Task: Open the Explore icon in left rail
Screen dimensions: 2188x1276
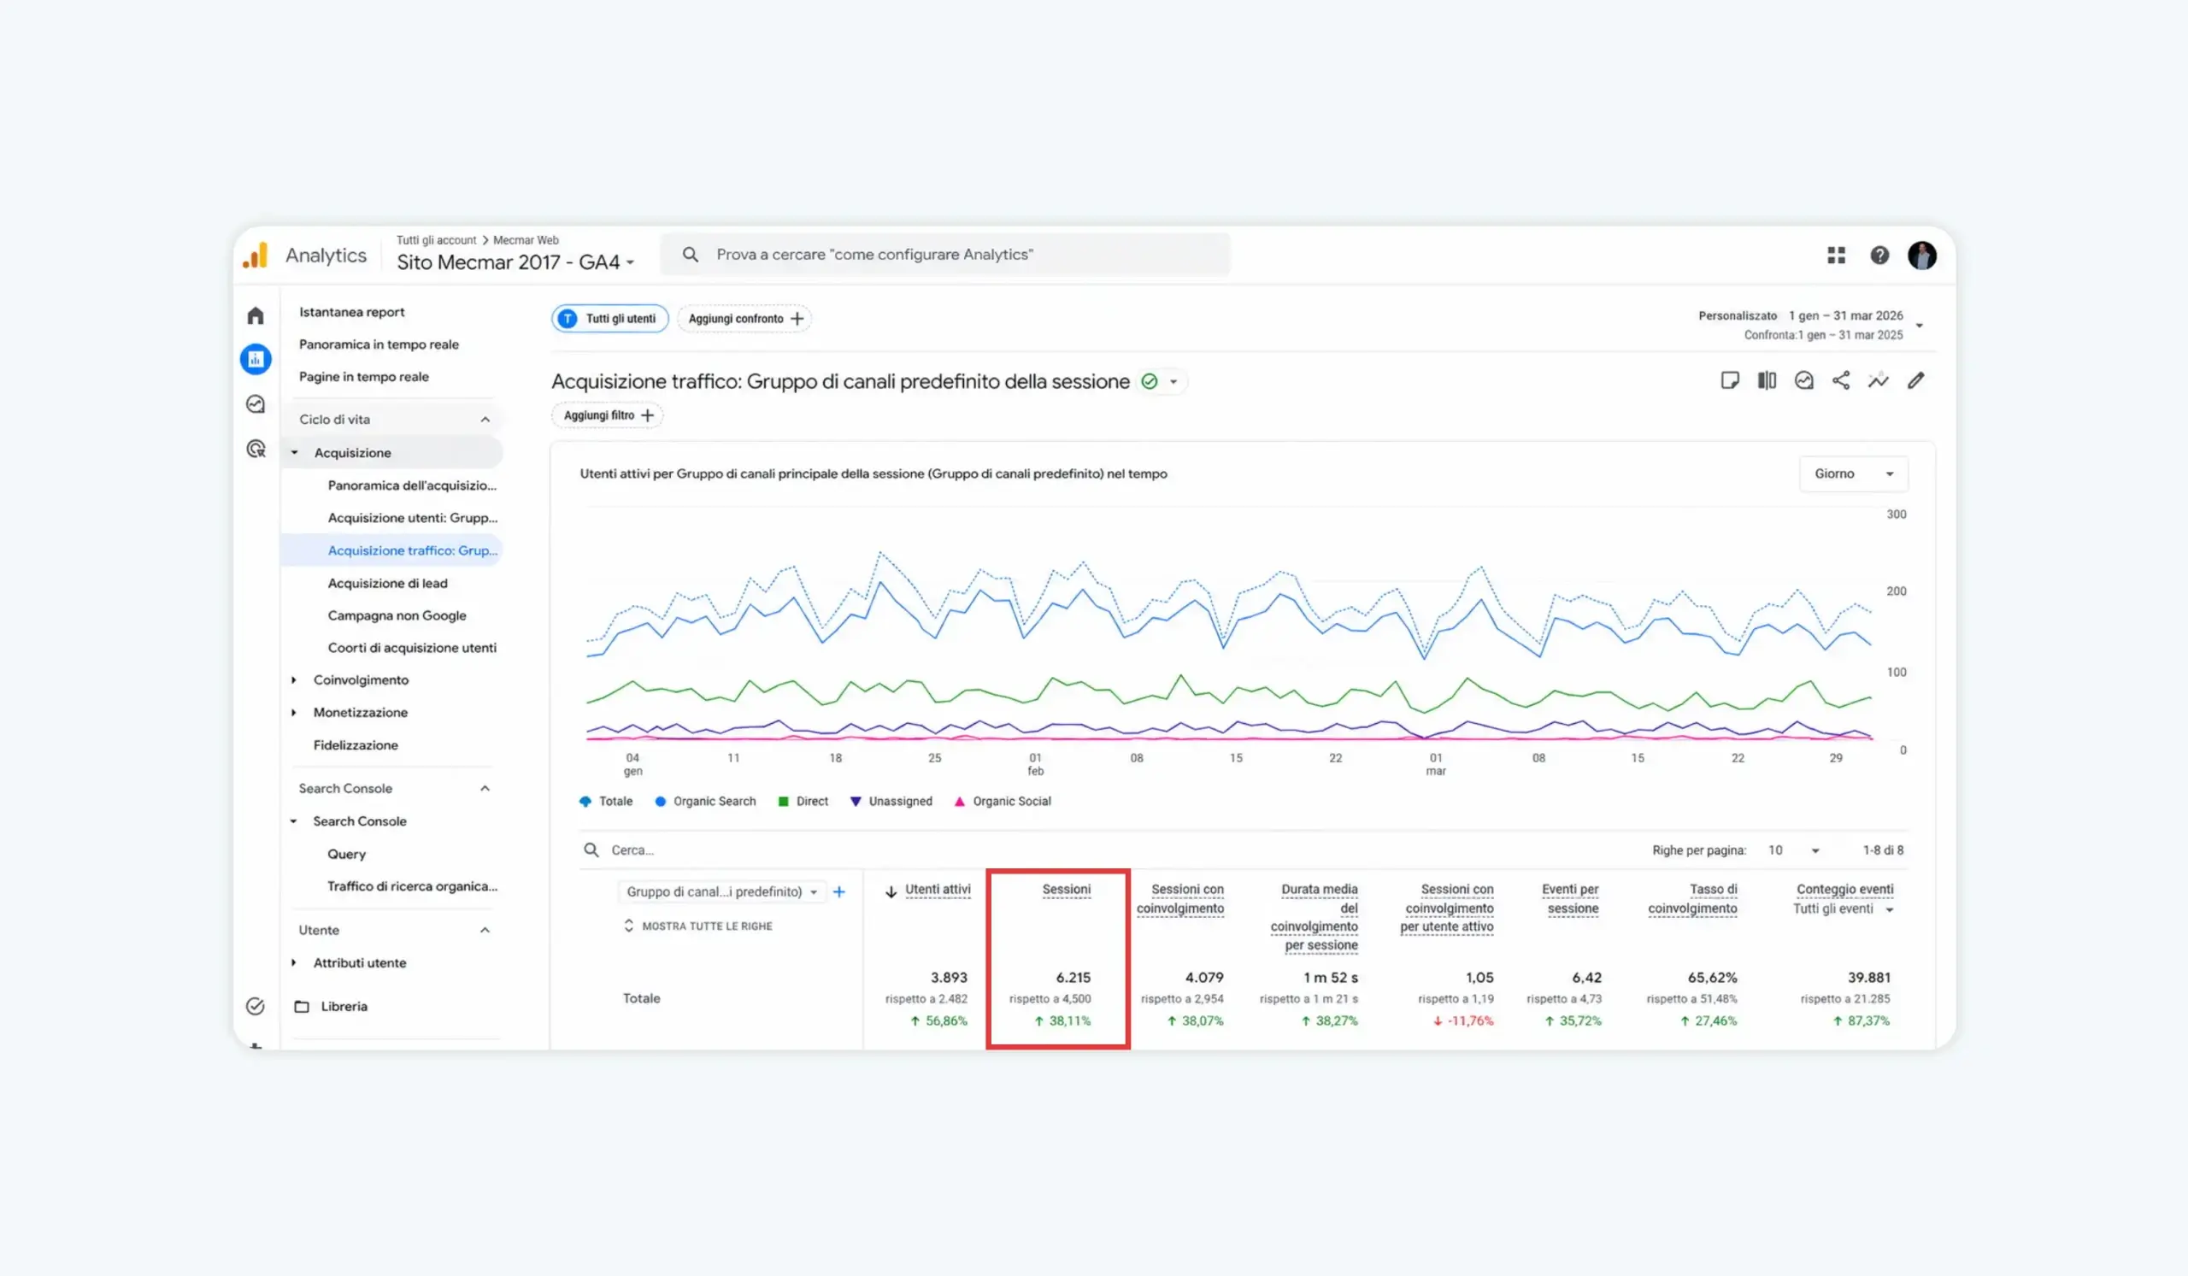Action: point(256,403)
